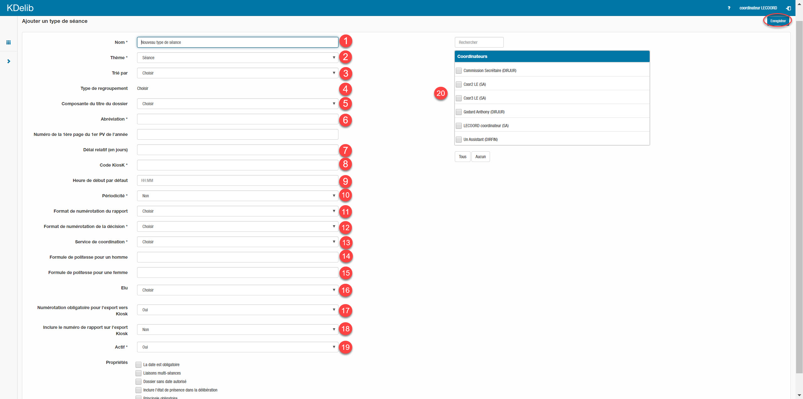Image resolution: width=803 pixels, height=399 pixels.
Task: Click the Enregistrer button
Action: coord(778,21)
